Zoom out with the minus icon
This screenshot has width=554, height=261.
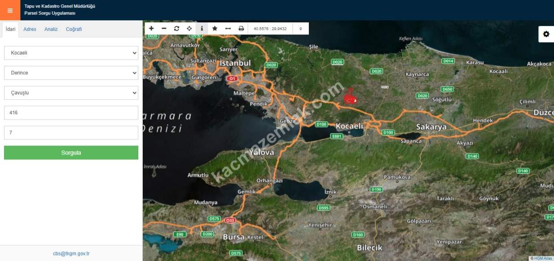point(164,29)
